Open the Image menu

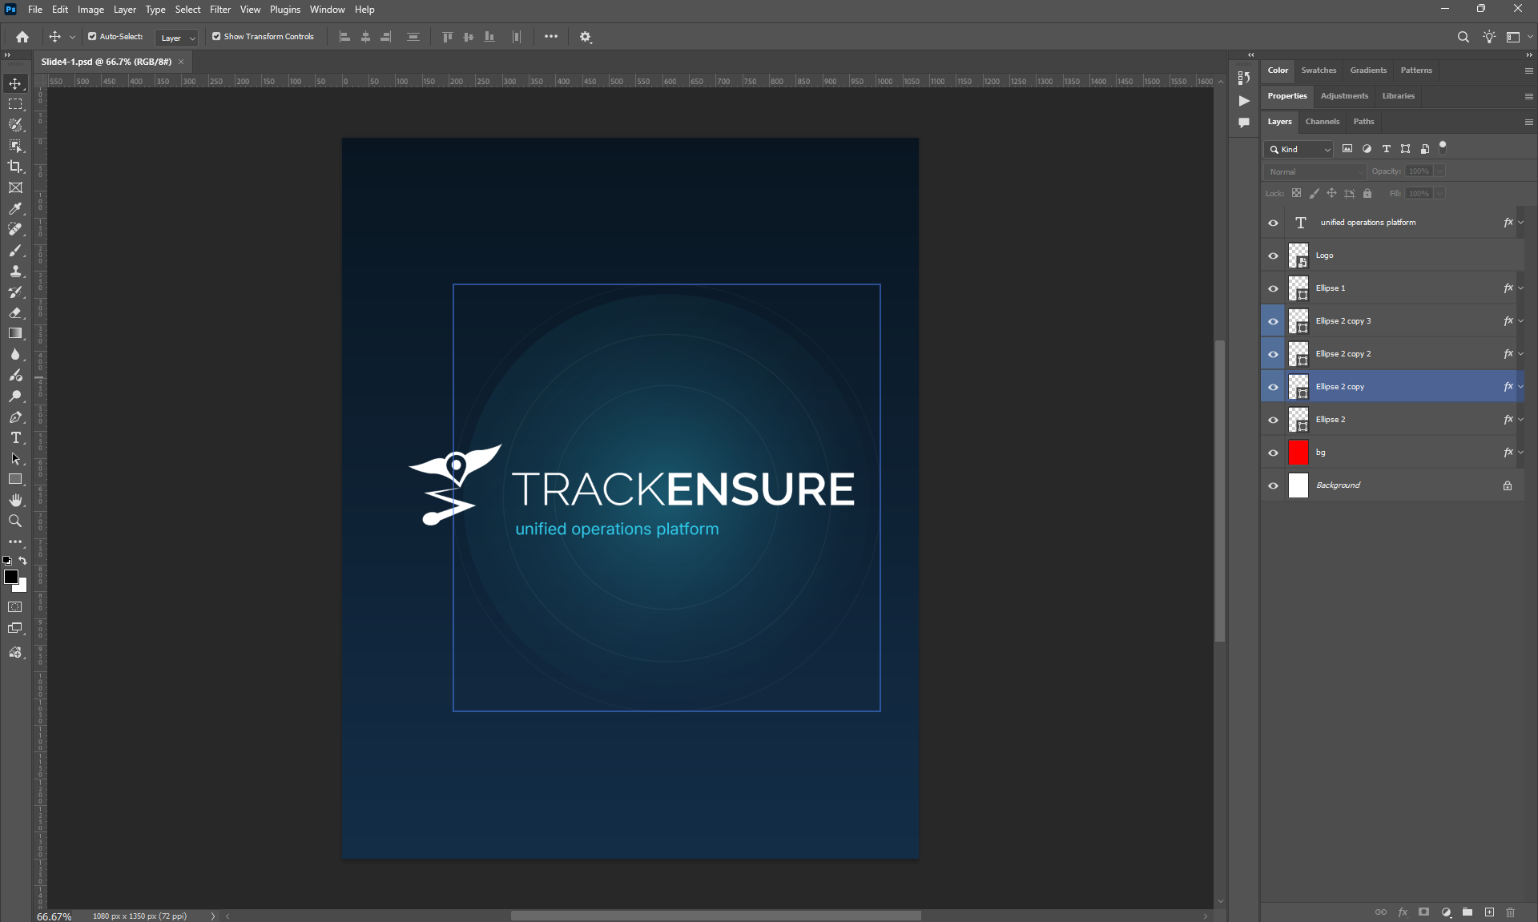[x=91, y=10]
